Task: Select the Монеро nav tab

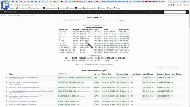Action: [99, 12]
